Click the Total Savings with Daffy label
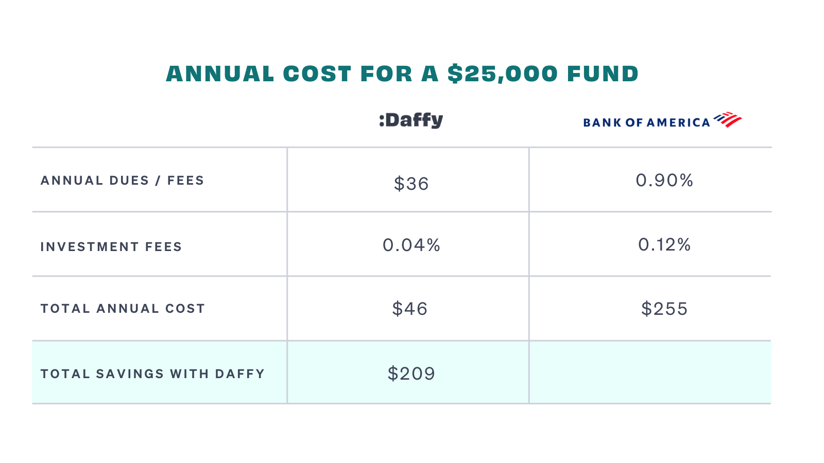 pyautogui.click(x=153, y=374)
